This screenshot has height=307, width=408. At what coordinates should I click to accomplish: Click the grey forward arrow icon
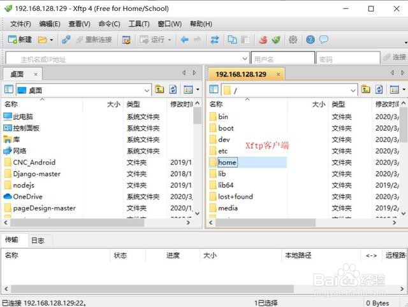(x=198, y=39)
